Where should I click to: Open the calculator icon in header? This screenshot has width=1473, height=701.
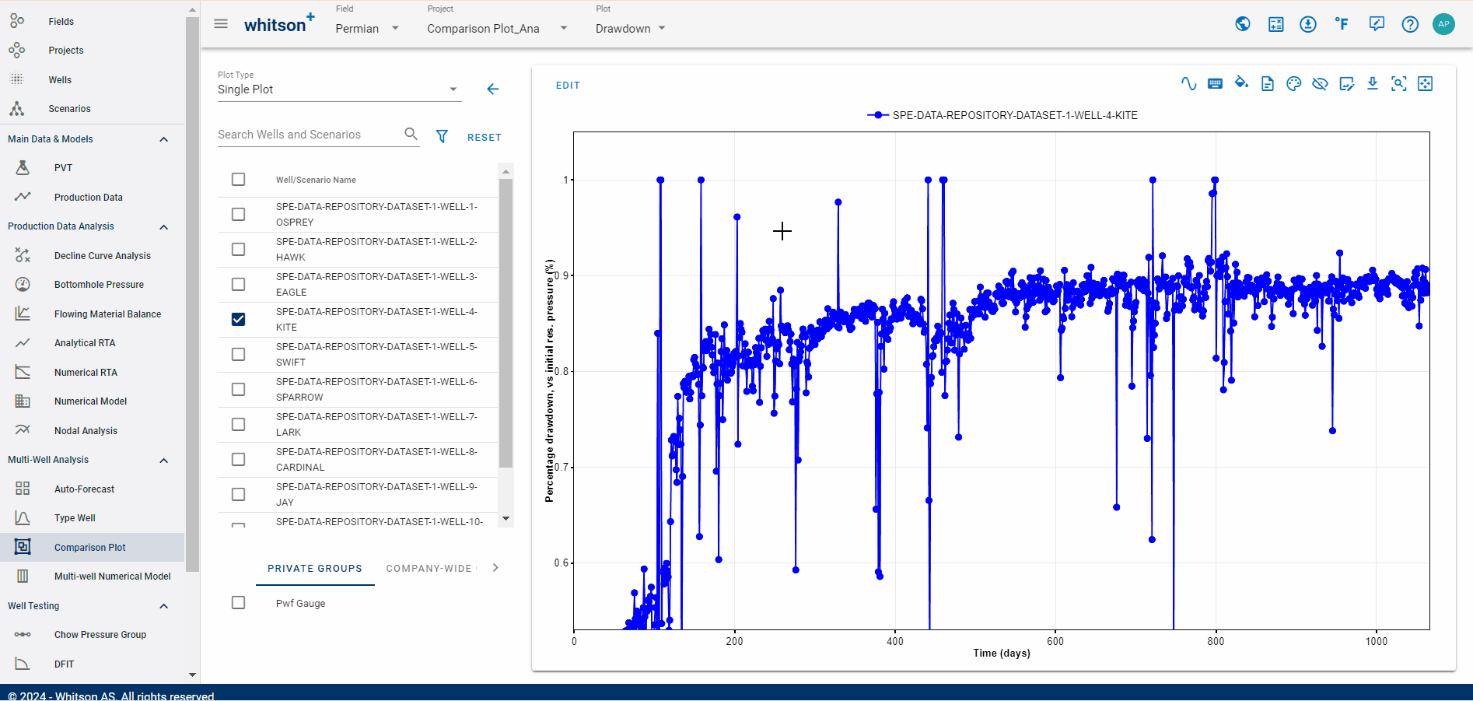pyautogui.click(x=1276, y=24)
